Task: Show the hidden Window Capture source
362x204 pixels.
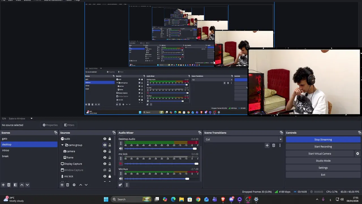Action: point(105,170)
